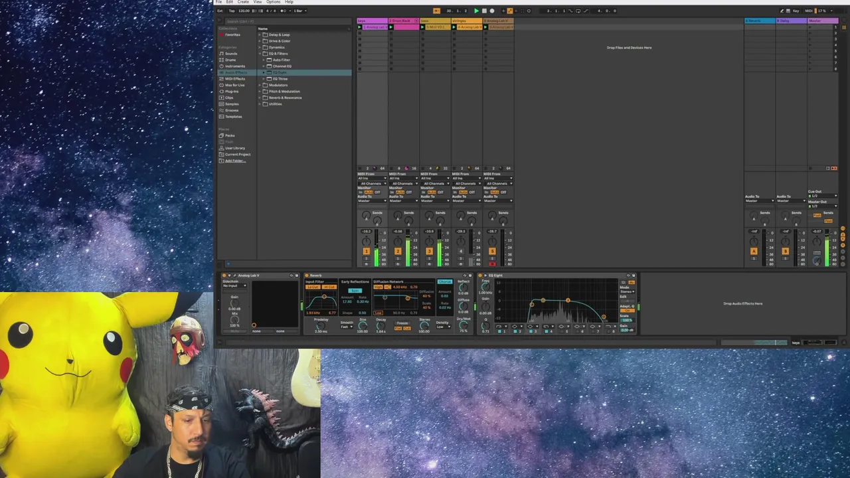The width and height of the screenshot is (850, 478).
Task: Open the Create menu
Action: tap(243, 2)
